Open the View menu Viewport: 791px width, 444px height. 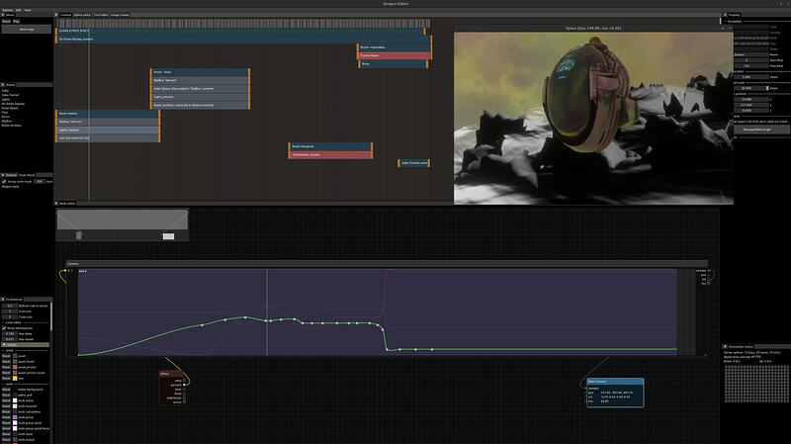tap(28, 10)
